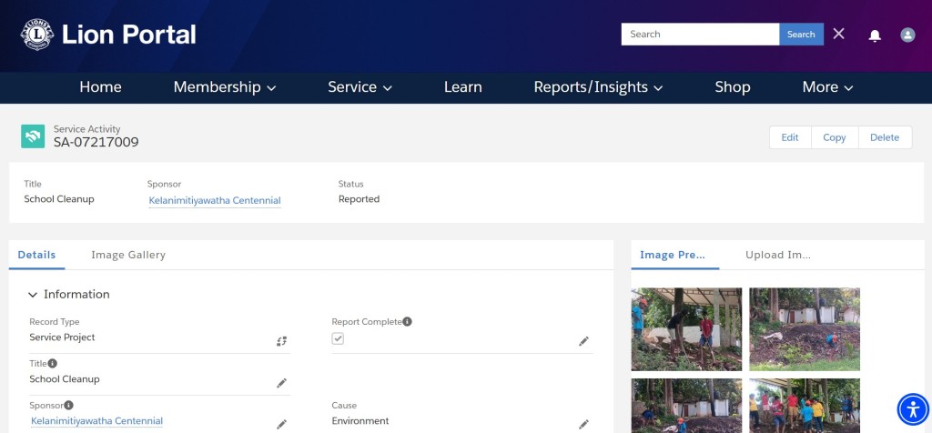Expand the Service menu
The height and width of the screenshot is (433, 932).
360,87
